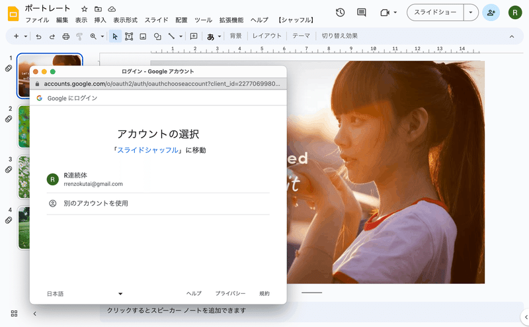Open the move-to-folder icon beside the title
The image size is (529, 327).
[98, 9]
